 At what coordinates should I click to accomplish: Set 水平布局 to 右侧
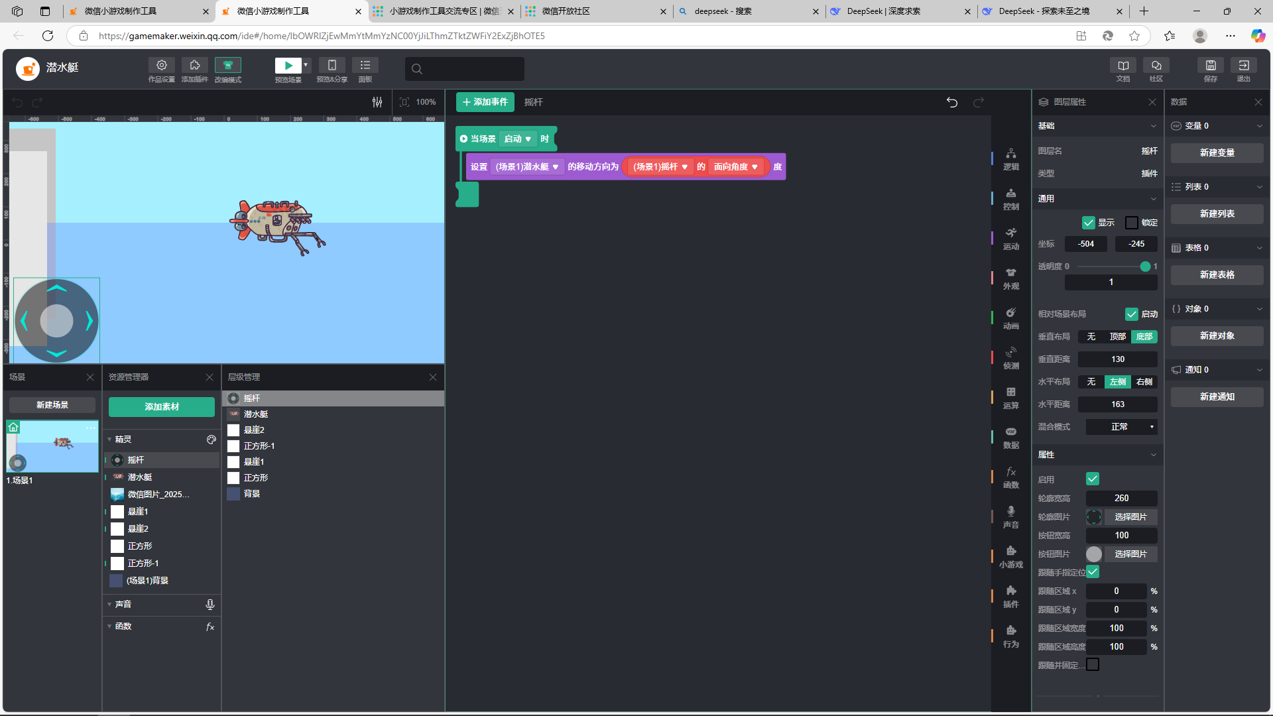tap(1144, 382)
